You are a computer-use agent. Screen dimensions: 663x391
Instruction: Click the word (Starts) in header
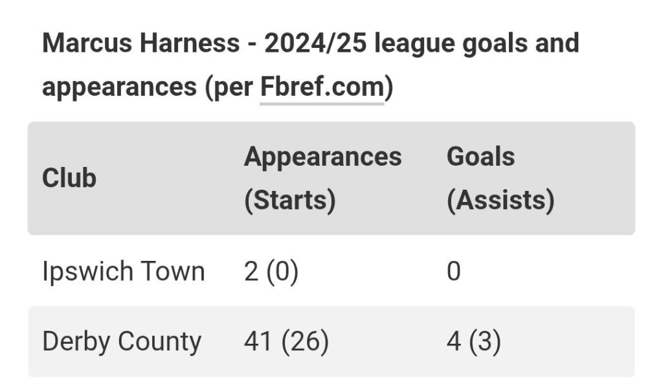pyautogui.click(x=290, y=199)
